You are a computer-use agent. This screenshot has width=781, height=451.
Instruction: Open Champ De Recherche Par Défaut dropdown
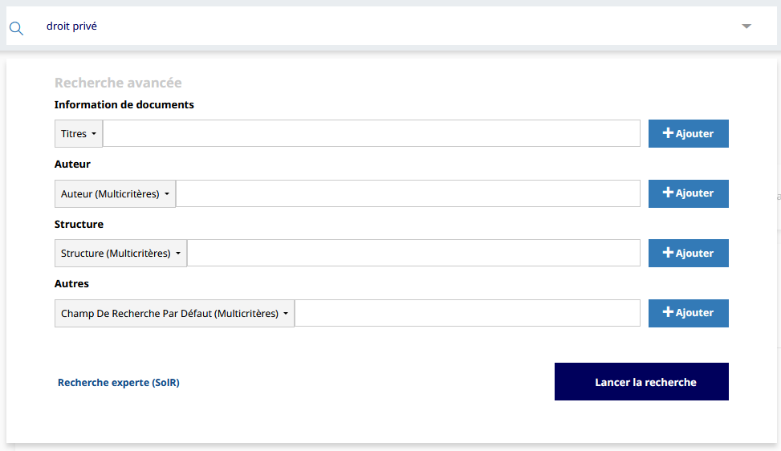[x=174, y=314]
